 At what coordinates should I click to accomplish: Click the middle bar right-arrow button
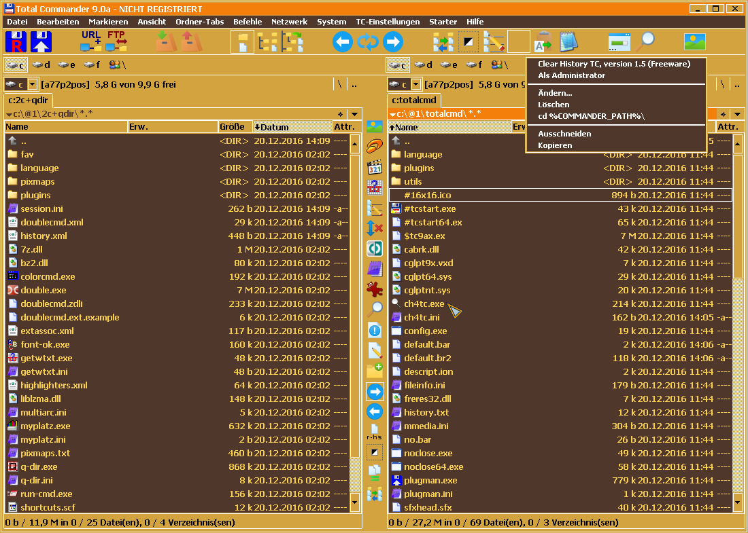point(375,392)
